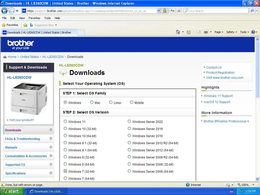Click the Internet zone globe icon
The image size is (260, 195).
point(188,185)
